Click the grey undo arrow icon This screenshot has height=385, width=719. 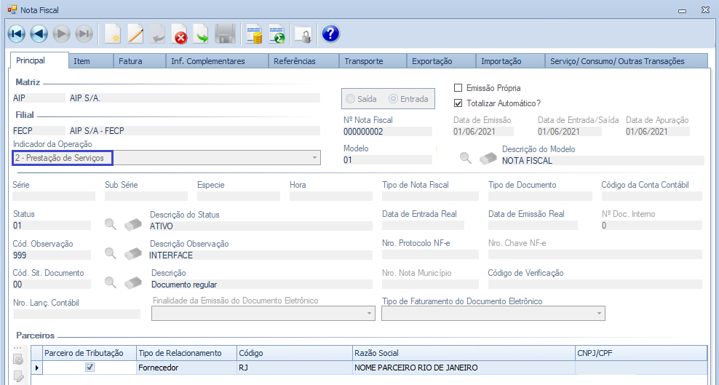(157, 34)
